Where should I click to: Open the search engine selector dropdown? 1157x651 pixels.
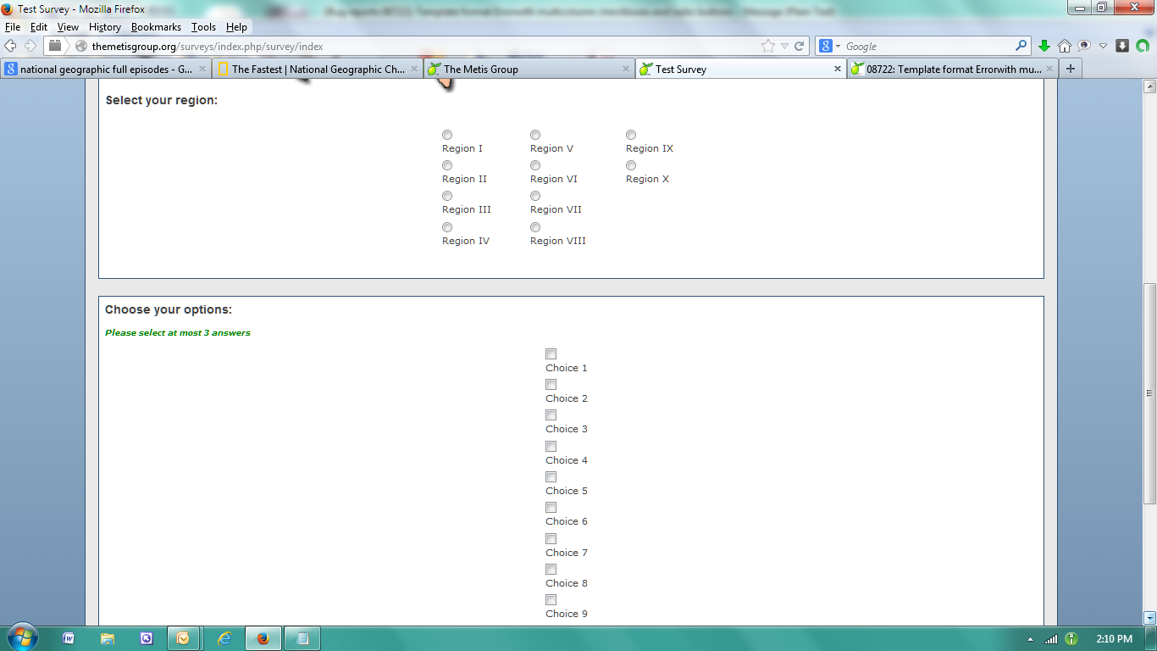[831, 47]
